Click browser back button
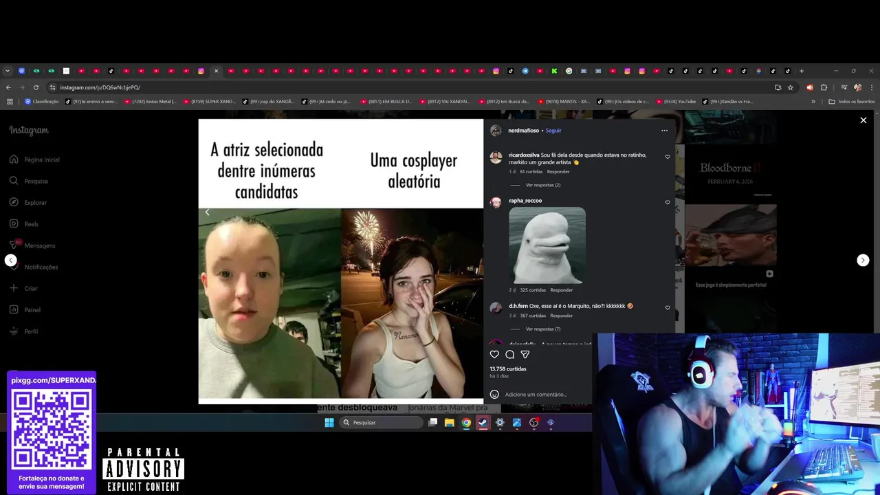This screenshot has width=880, height=495. (8, 87)
